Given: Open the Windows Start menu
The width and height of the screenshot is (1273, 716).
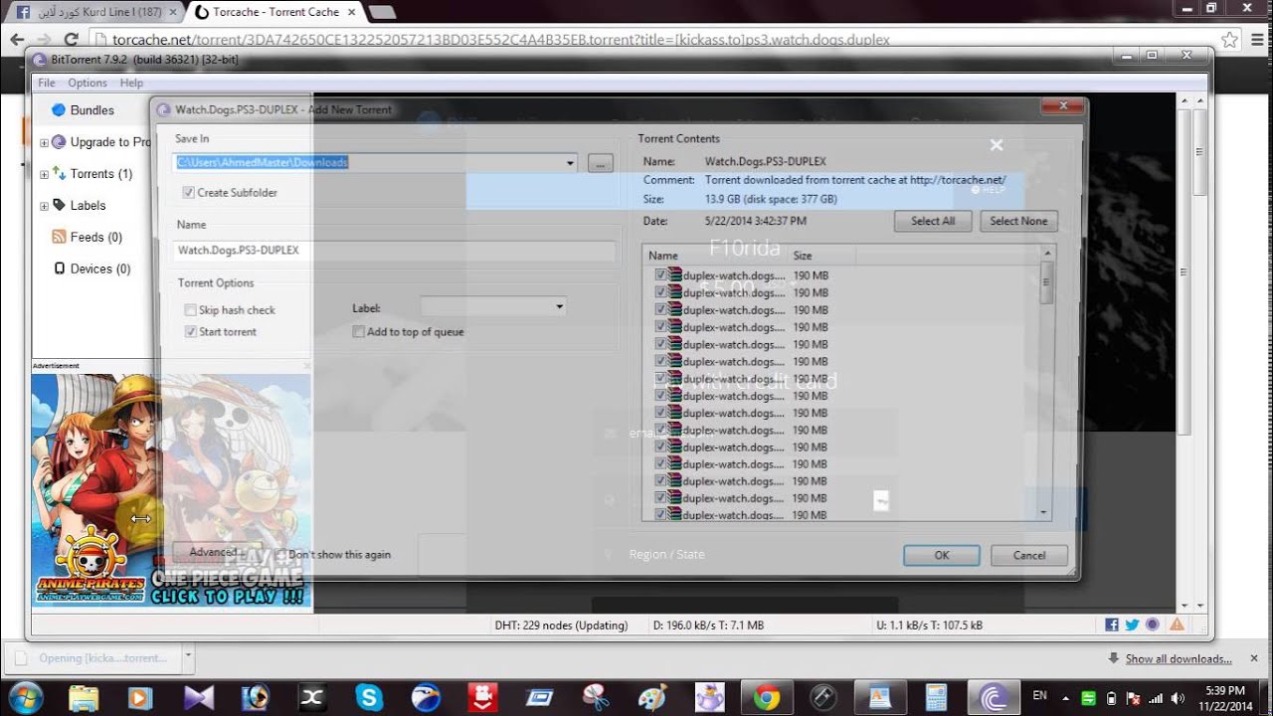Looking at the screenshot, I should [24, 697].
